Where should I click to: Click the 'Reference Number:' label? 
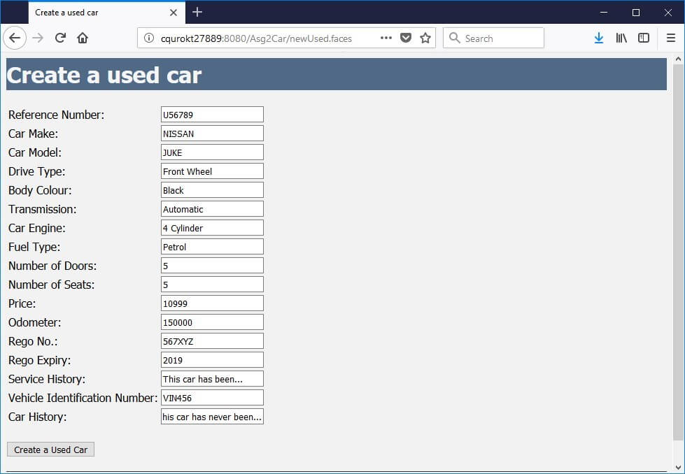[x=57, y=115]
